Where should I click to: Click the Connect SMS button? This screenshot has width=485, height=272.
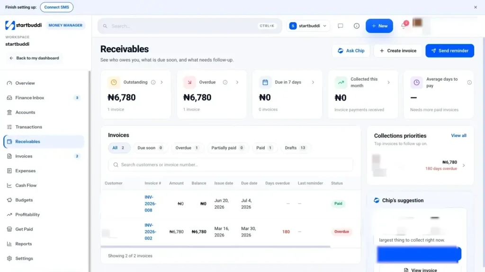57,7
